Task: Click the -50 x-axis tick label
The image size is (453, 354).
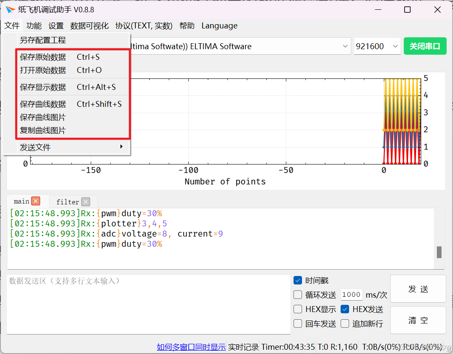Action: 286,170
